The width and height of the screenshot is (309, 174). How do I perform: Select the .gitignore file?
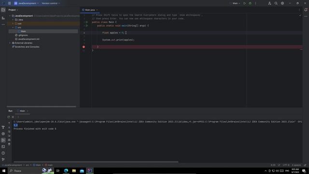coord(23,35)
